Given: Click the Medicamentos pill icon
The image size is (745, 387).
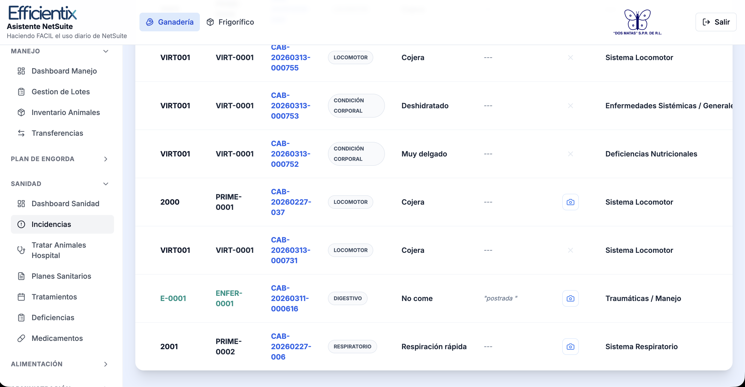Looking at the screenshot, I should 21,338.
